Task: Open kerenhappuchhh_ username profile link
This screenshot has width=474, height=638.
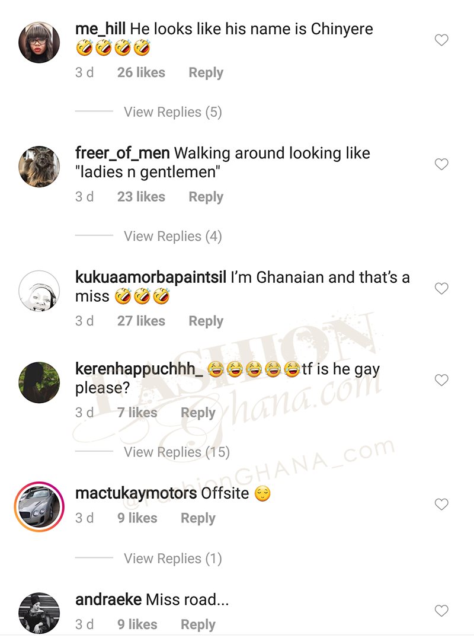Action: pyautogui.click(x=139, y=369)
